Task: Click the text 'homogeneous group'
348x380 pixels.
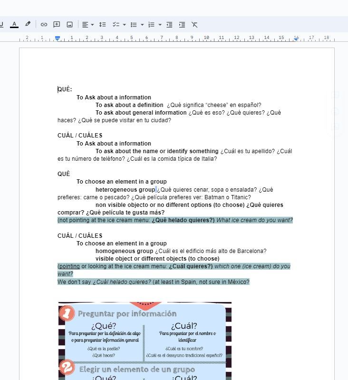Action: [x=124, y=251]
